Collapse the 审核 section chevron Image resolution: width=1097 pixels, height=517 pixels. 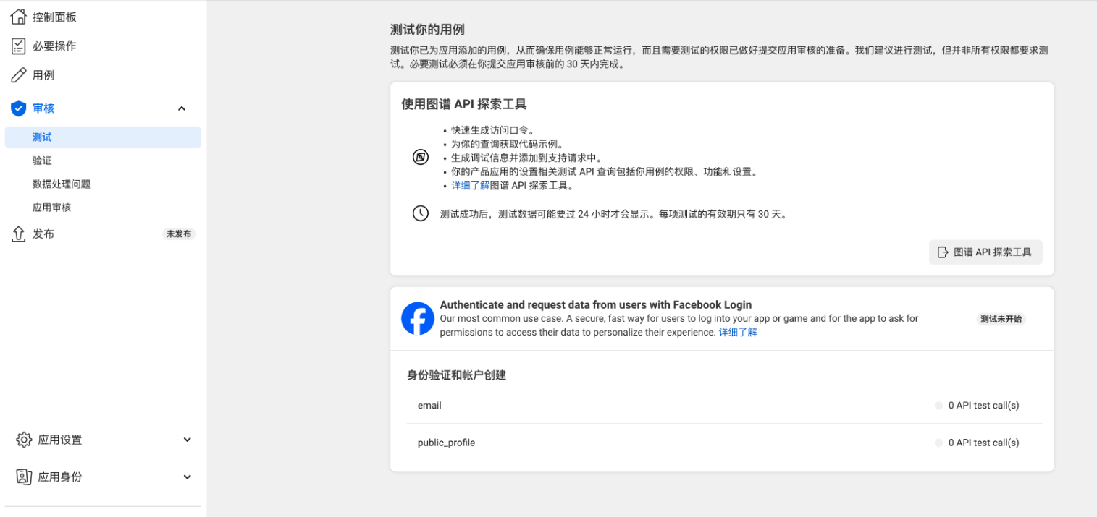click(x=182, y=108)
